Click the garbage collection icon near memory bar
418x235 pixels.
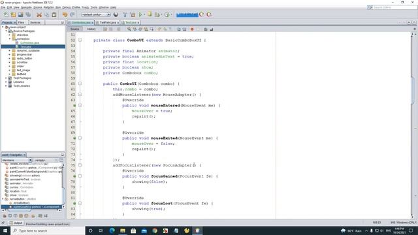tap(202, 14)
